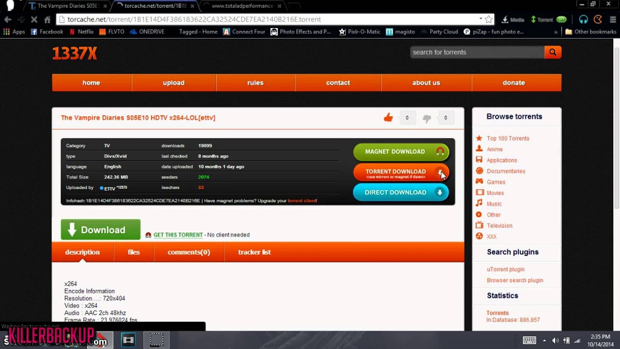620x349 pixels.
Task: Open the about us navigation item
Action: point(426,83)
